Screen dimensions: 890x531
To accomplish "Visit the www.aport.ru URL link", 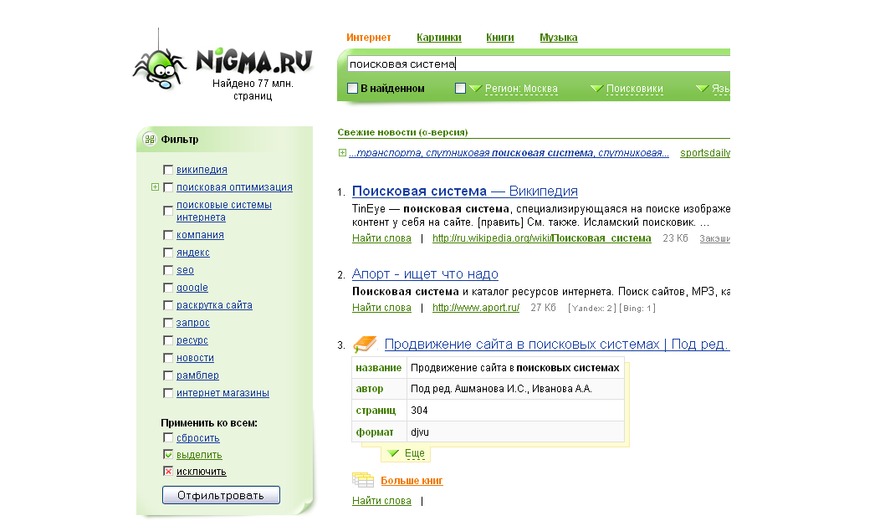I will (476, 308).
